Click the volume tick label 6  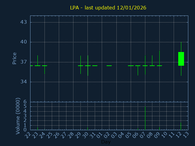tap(25, 102)
